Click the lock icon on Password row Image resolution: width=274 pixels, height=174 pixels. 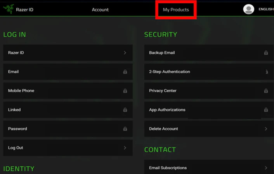(125, 129)
